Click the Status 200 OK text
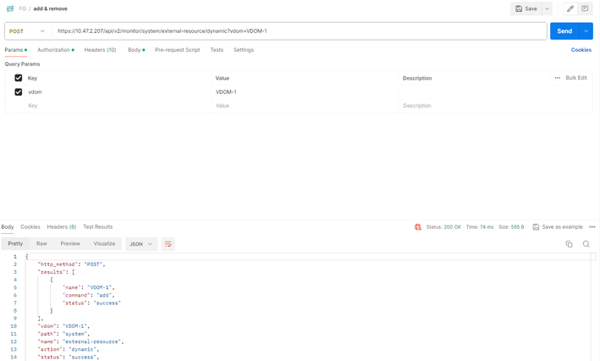600x361 pixels. coord(443,227)
